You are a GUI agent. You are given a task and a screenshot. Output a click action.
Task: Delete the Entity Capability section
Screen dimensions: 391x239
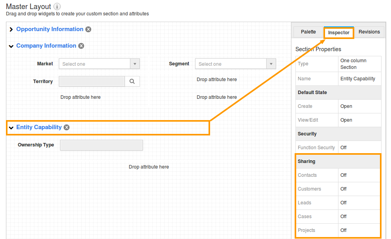(67, 127)
